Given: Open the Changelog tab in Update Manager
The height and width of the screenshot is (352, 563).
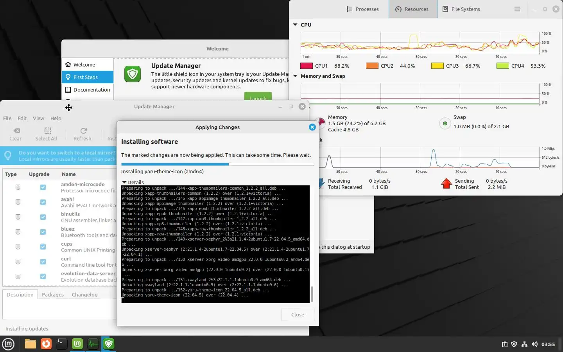Looking at the screenshot, I should 85,295.
